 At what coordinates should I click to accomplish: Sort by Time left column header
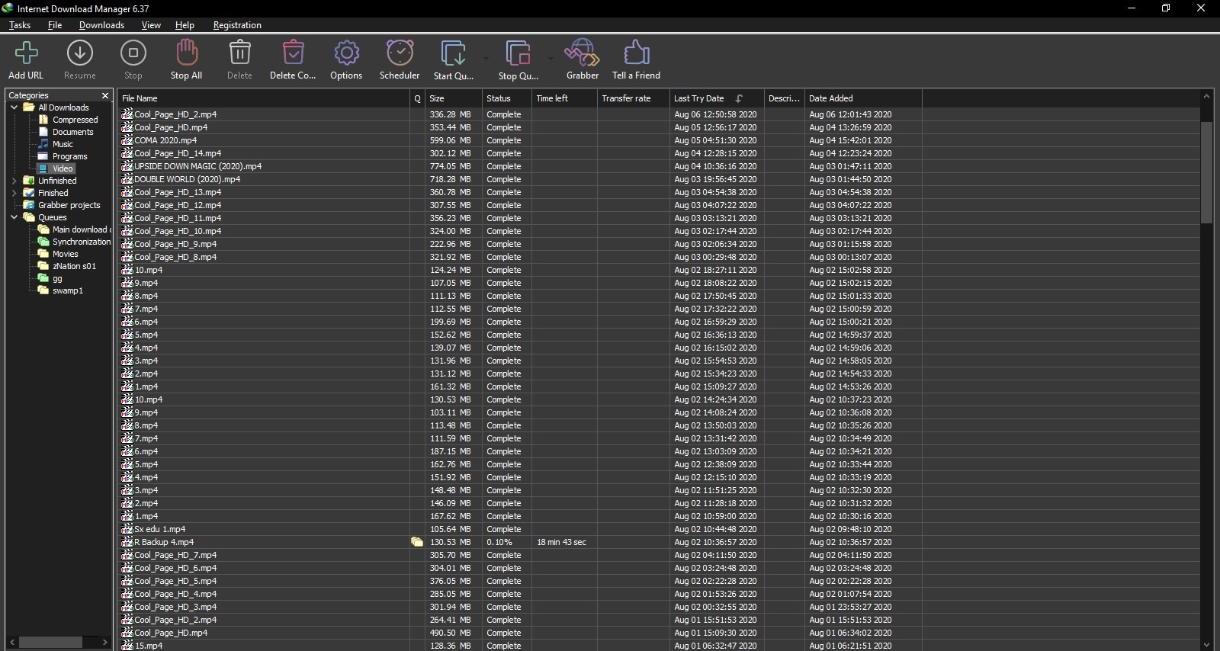(565, 98)
